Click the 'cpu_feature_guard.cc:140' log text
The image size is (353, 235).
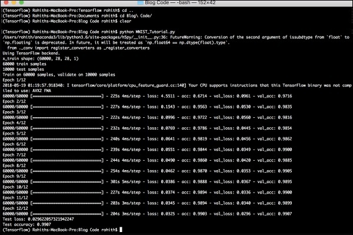click(x=157, y=85)
